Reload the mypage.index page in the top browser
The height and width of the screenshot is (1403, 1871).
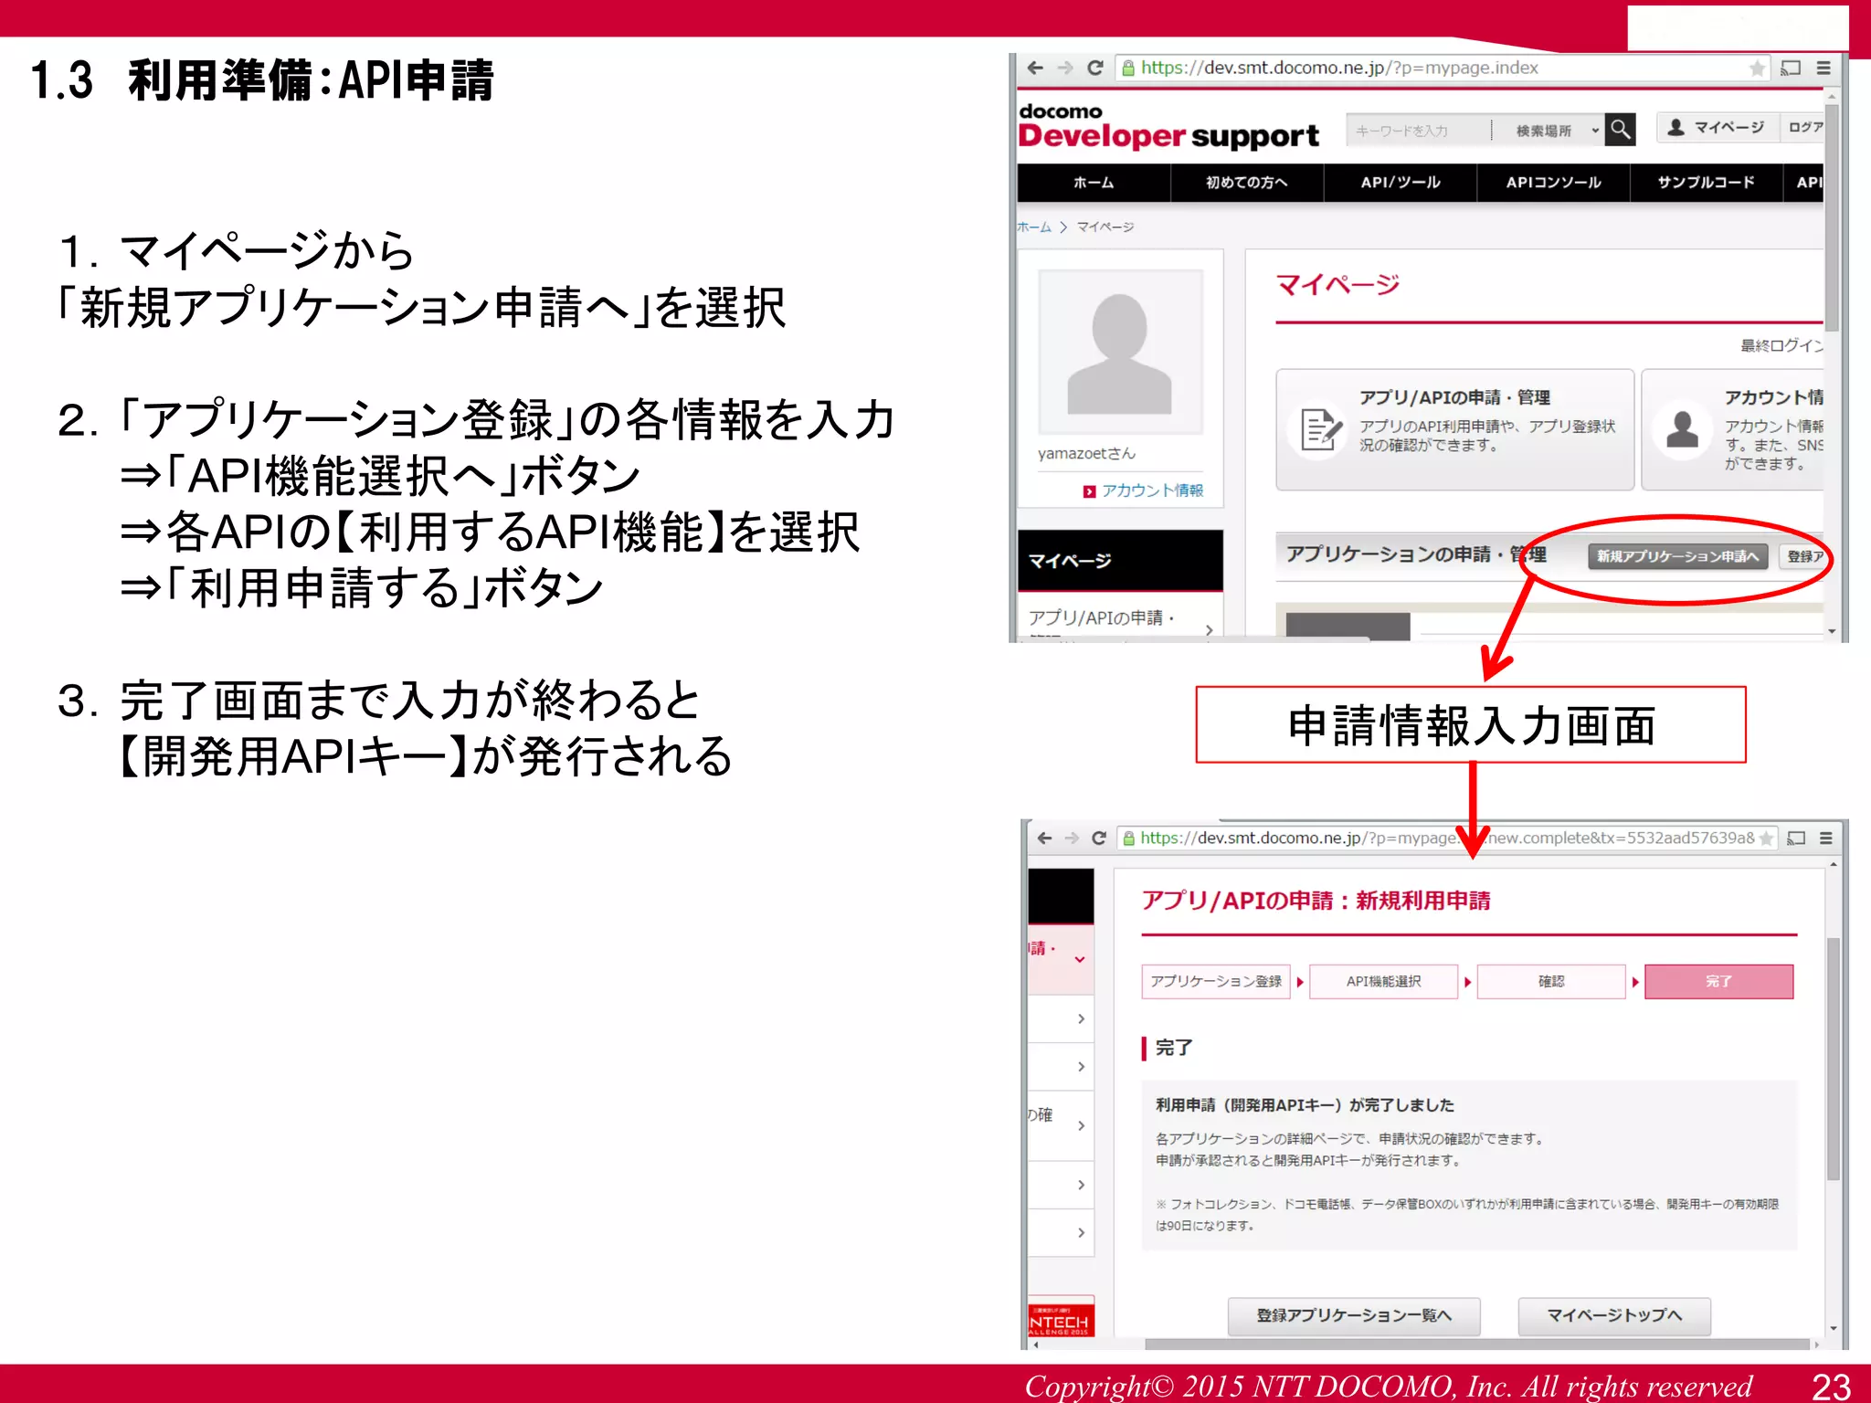coord(1095,68)
